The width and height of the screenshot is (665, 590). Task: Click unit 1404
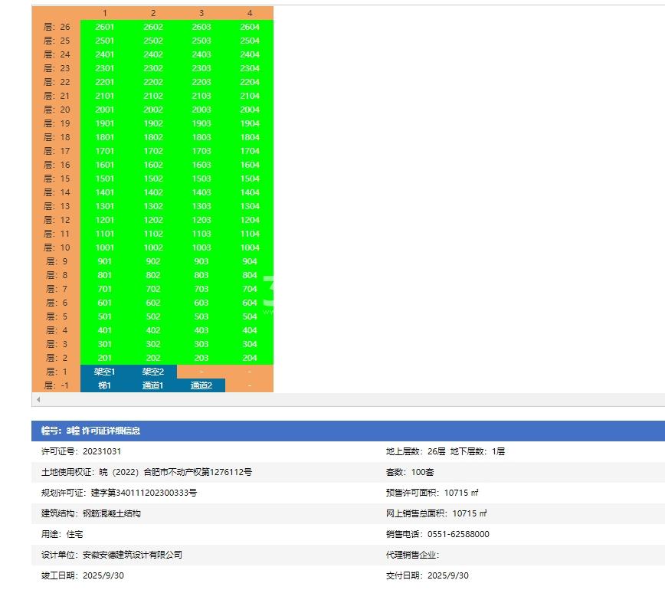(250, 192)
